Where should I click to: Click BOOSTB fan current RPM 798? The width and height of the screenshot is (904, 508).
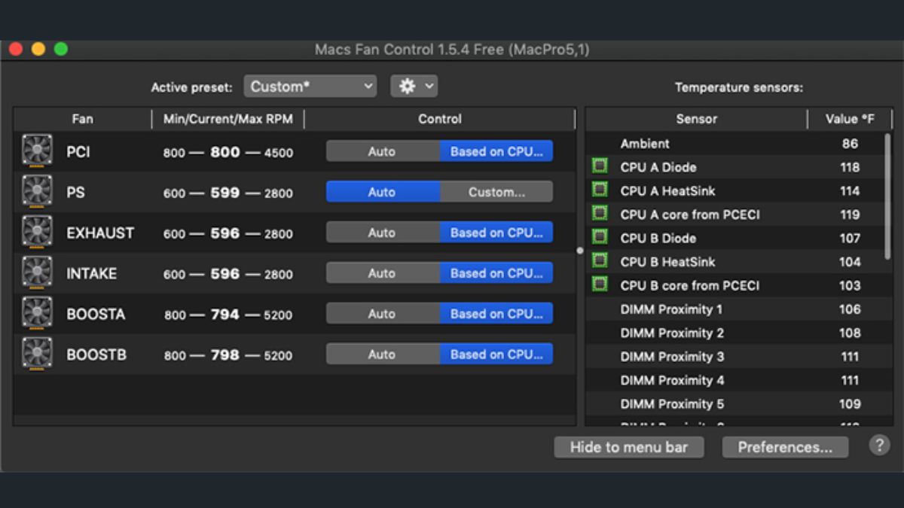point(225,355)
